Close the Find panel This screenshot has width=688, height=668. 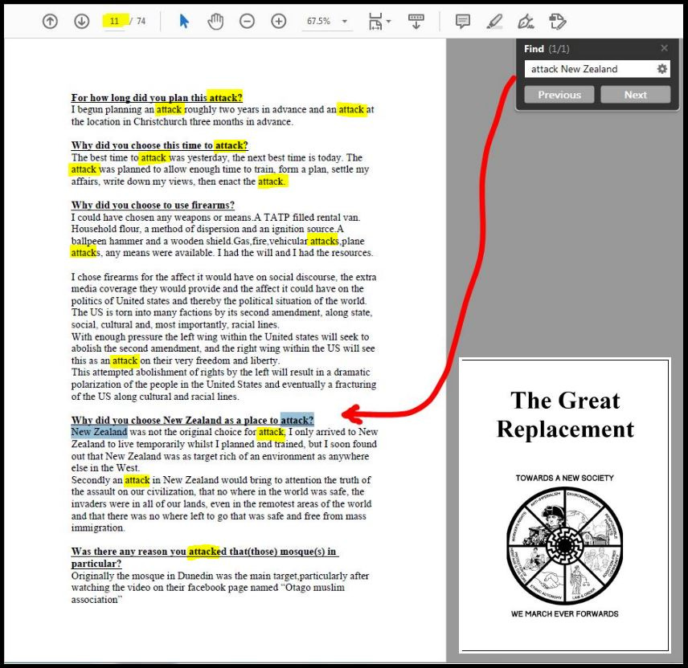[665, 48]
